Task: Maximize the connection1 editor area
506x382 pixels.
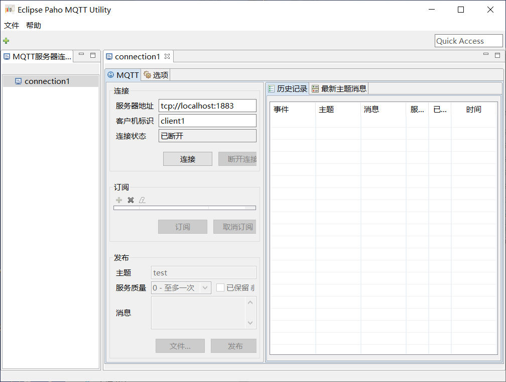Action: coord(497,55)
